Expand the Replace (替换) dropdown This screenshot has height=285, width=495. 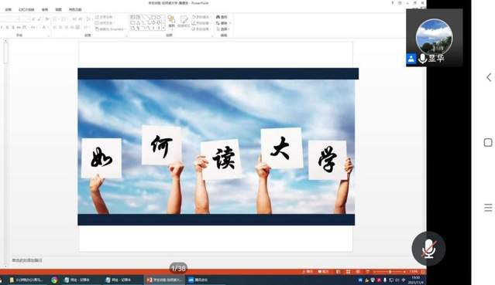point(230,23)
